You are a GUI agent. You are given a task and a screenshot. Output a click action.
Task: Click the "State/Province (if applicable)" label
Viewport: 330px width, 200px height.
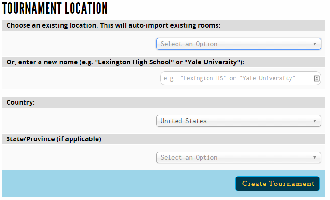(x=54, y=139)
